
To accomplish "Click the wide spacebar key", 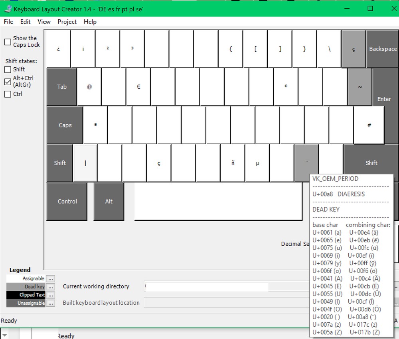I will coord(218,201).
